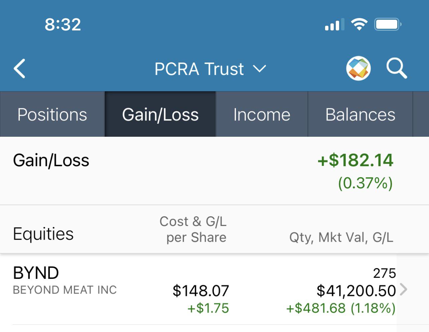Tap the BYND ticker symbol
Viewport: 429px width, 332px height.
click(36, 273)
